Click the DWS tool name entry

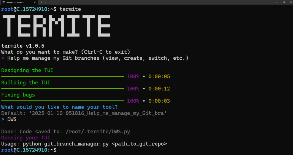pyautogui.click(x=12, y=119)
